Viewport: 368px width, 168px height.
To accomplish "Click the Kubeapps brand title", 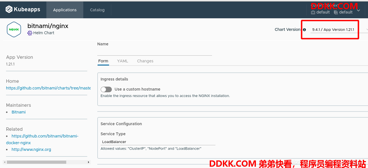I will pos(27,10).
